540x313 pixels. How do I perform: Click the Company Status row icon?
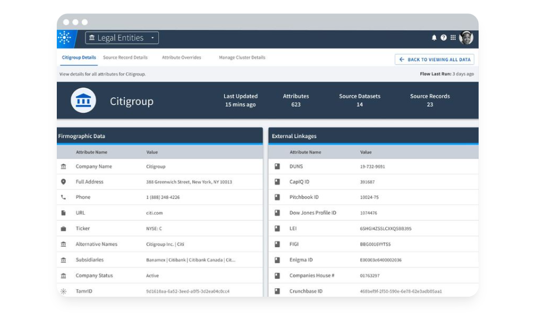[64, 275]
